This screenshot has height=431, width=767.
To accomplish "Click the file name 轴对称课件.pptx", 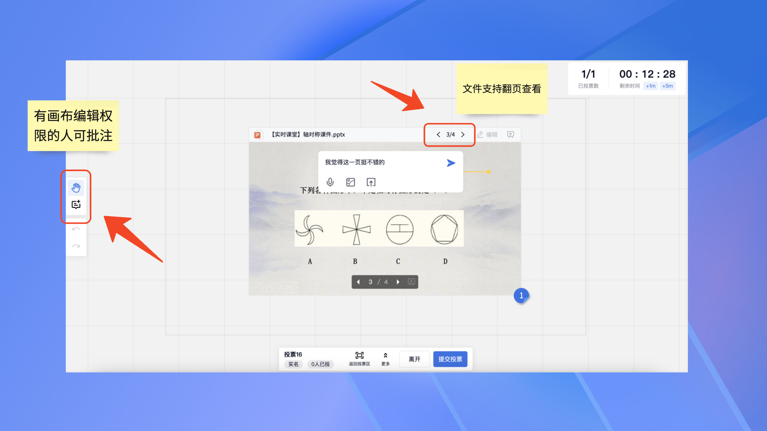I will [x=308, y=134].
